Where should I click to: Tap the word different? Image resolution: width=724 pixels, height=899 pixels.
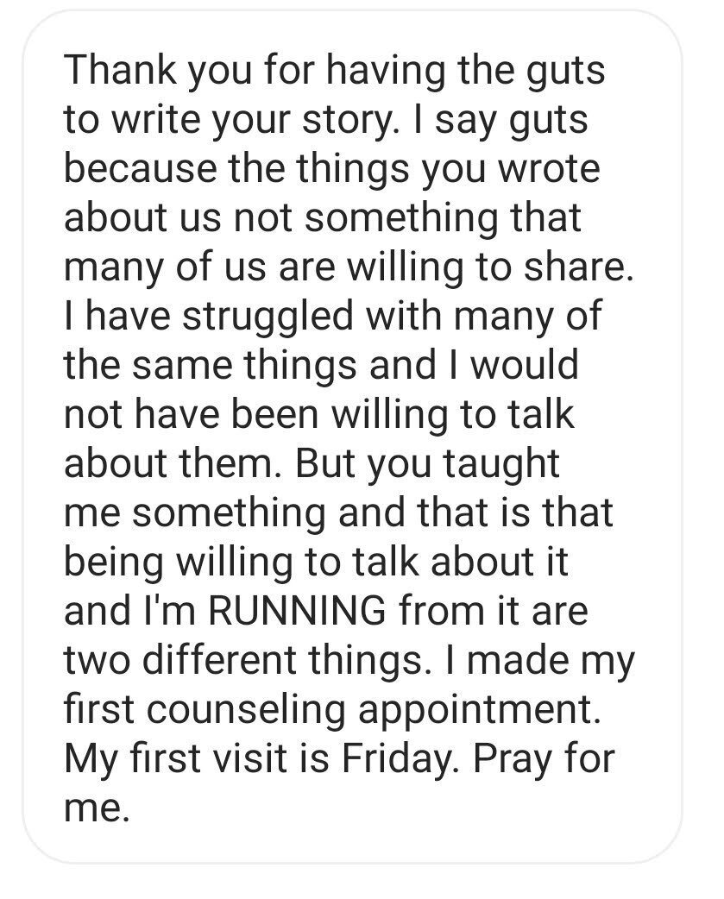219,660
